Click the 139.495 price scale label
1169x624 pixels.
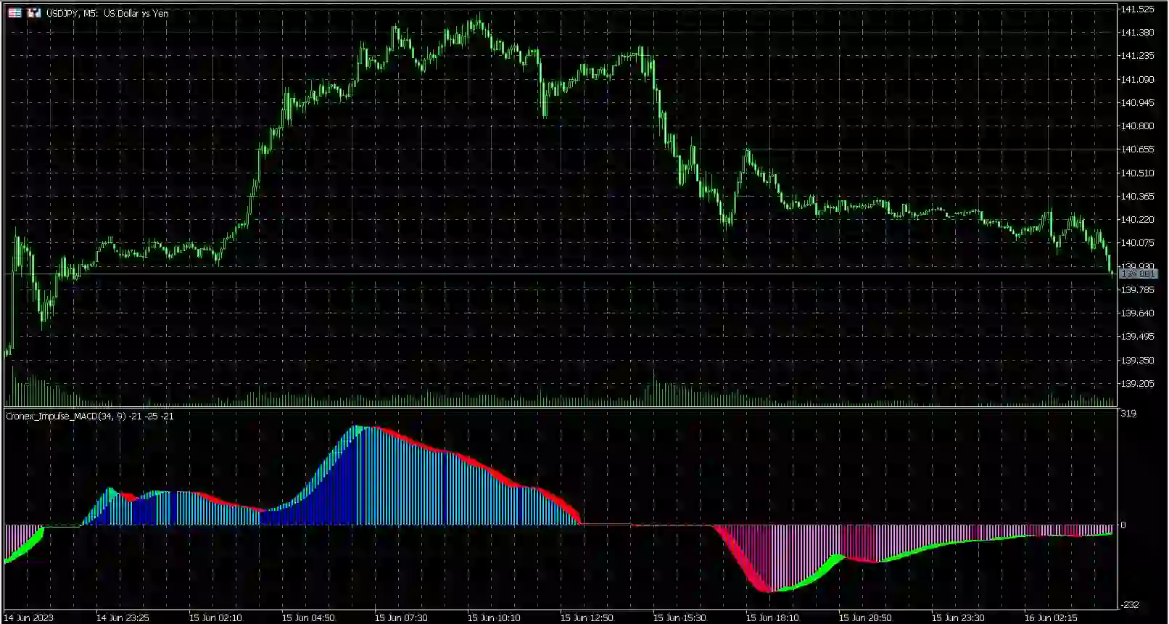1137,337
